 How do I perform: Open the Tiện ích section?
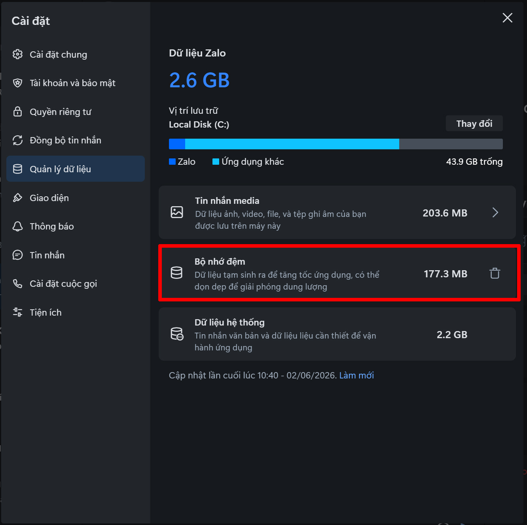point(76,312)
